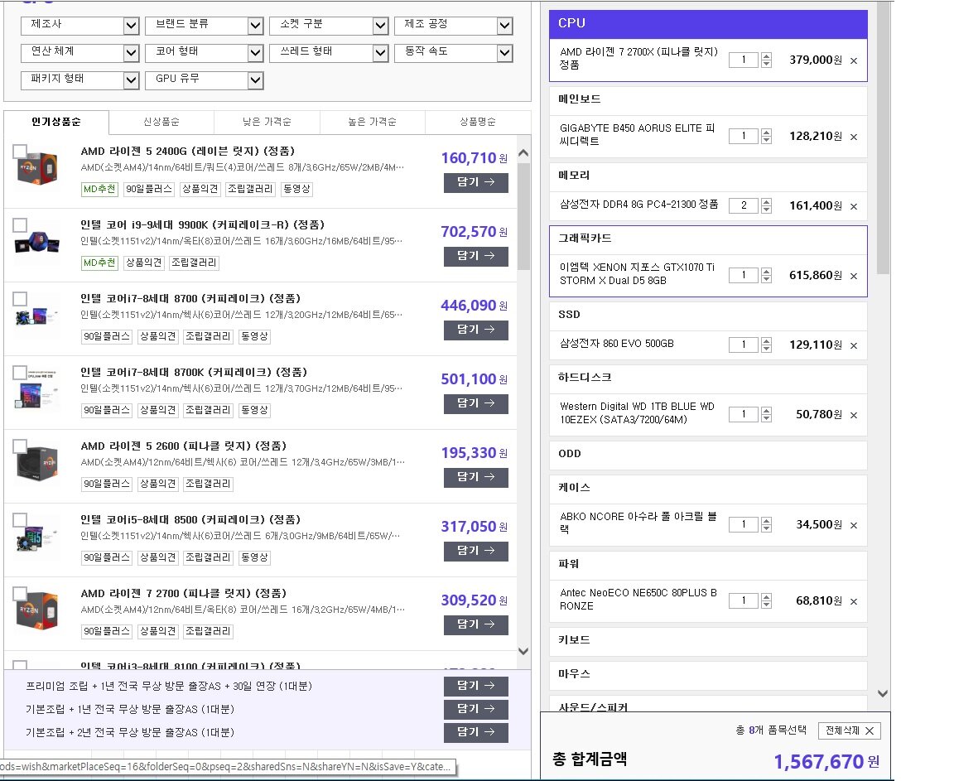Edit quantity field for 삼성전자 DDR4 8G memory

click(x=743, y=205)
